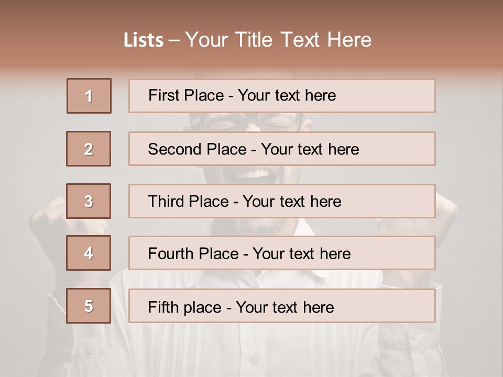The image size is (503, 377).
Task: Click the 'Fifth place' text bar
Action: pos(282,306)
